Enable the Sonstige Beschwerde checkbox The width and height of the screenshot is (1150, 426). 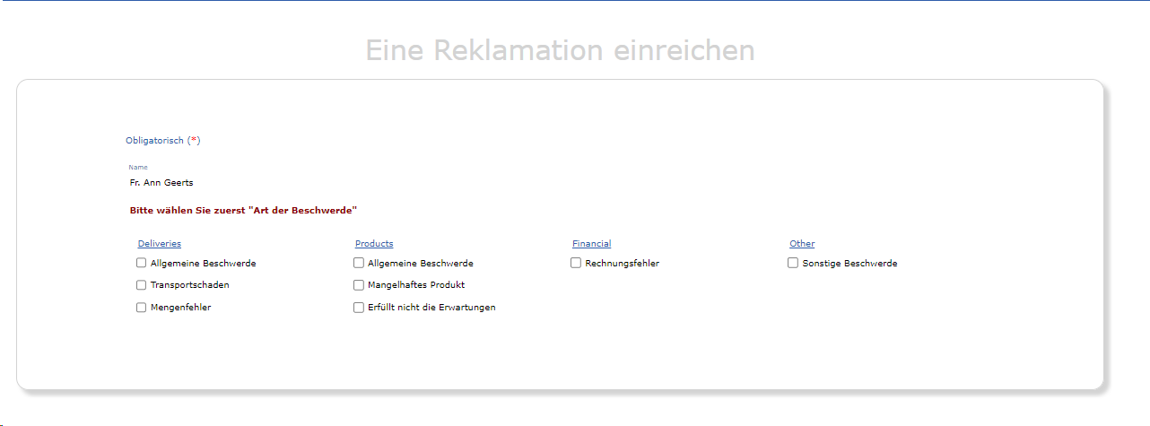793,263
